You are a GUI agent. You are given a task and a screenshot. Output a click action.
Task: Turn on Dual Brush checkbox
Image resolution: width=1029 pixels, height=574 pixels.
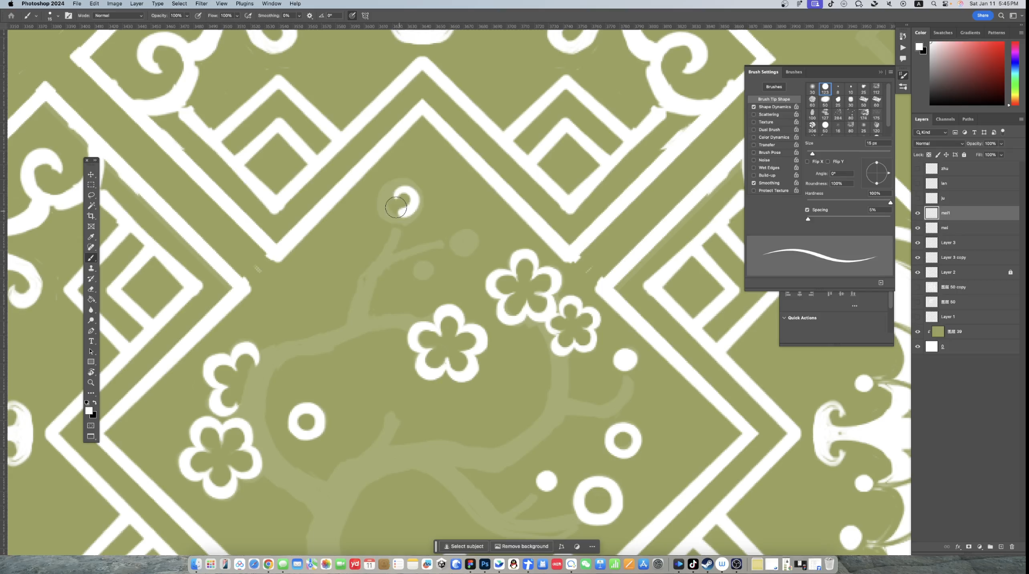coord(753,130)
